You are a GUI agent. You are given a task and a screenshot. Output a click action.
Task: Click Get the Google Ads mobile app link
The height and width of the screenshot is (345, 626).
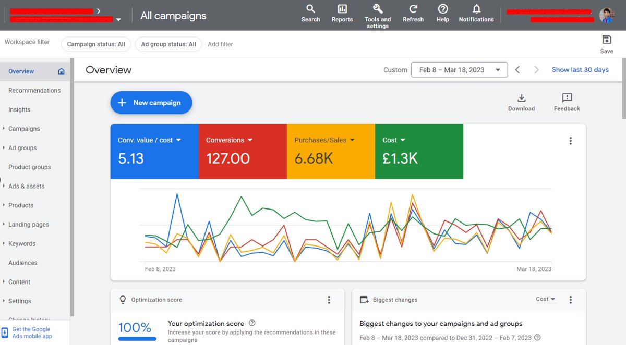(x=32, y=332)
